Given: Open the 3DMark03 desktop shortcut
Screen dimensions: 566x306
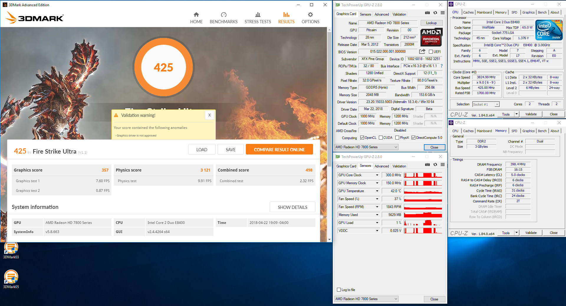Looking at the screenshot, I should click(x=11, y=250).
